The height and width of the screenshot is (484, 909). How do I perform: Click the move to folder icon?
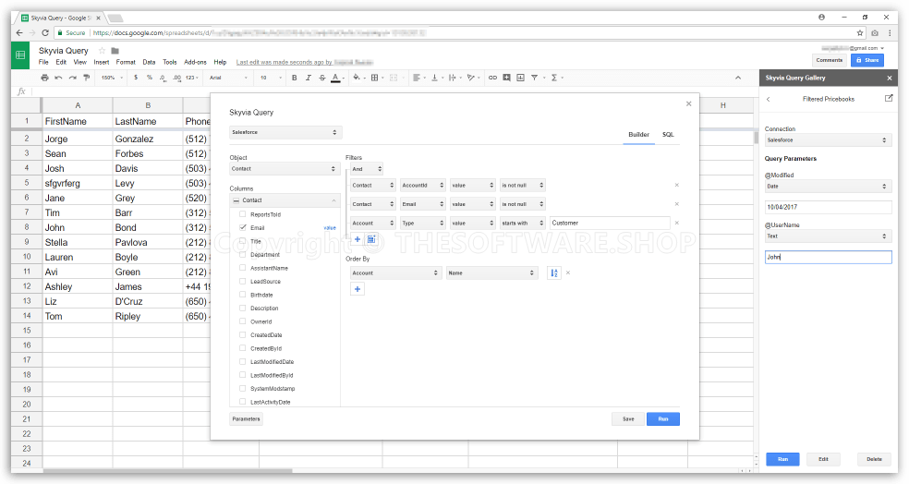point(115,51)
